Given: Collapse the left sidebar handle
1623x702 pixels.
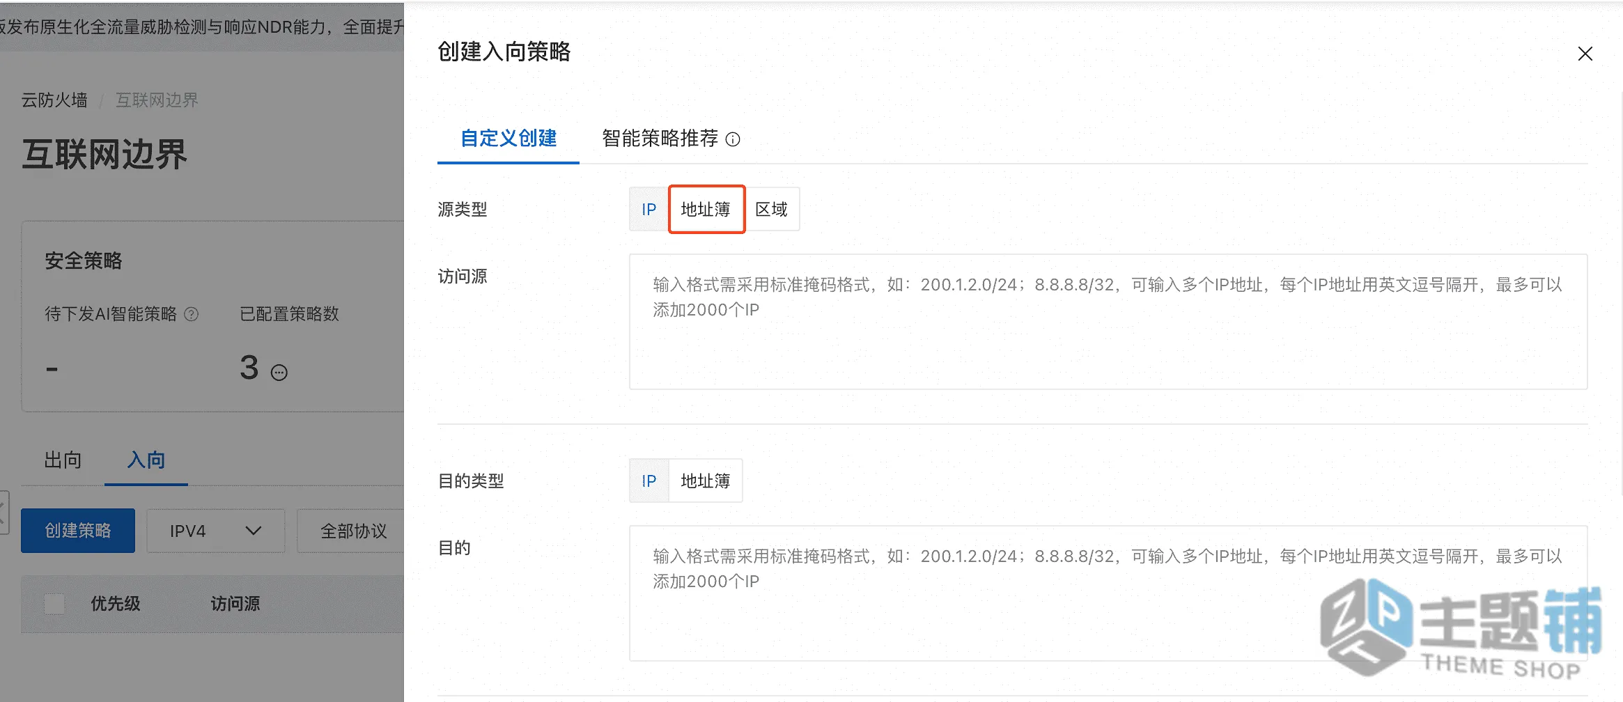Looking at the screenshot, I should coord(4,513).
